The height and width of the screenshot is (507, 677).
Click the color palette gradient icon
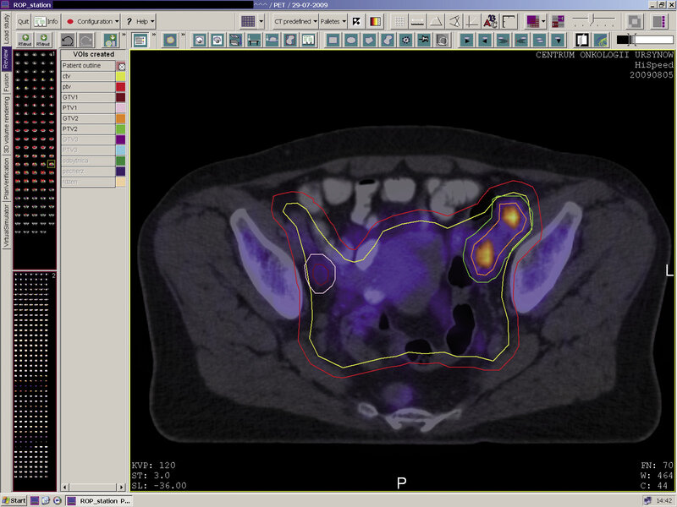pos(375,21)
